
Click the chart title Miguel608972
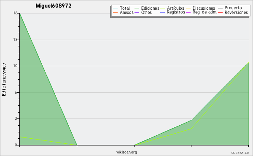[54, 6]
